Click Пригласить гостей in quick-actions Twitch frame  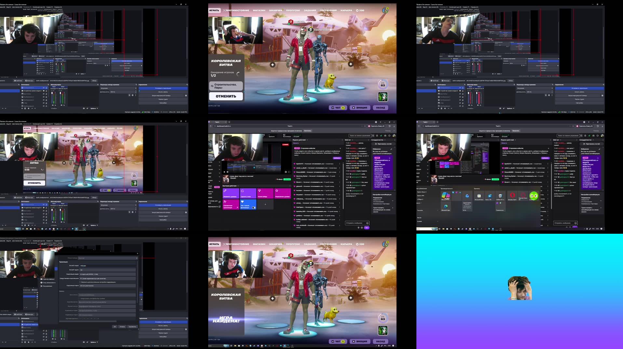click(383, 144)
